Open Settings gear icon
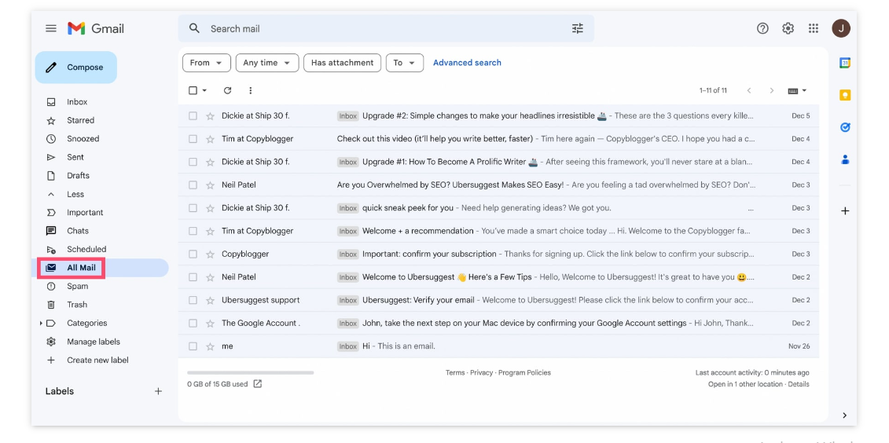Screen dimensions: 889x443 coord(788,28)
